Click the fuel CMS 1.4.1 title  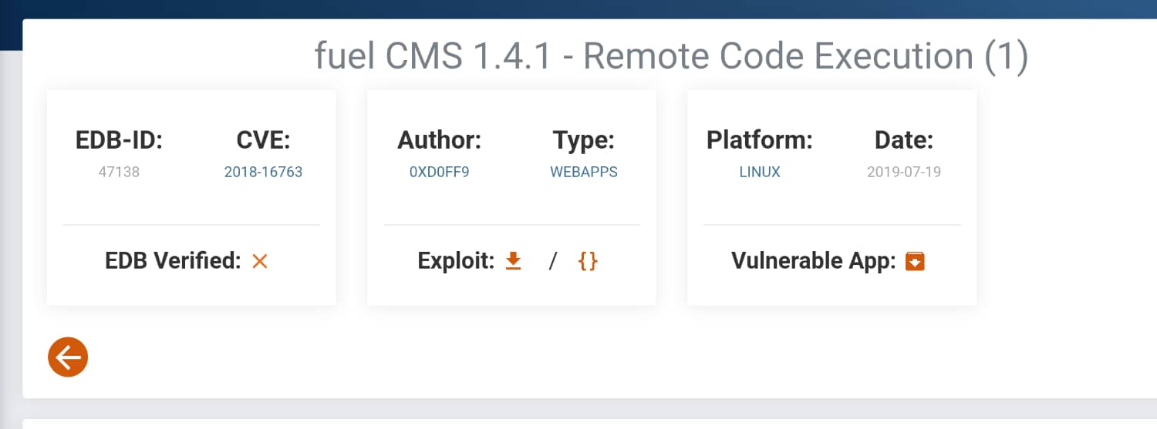tap(671, 56)
